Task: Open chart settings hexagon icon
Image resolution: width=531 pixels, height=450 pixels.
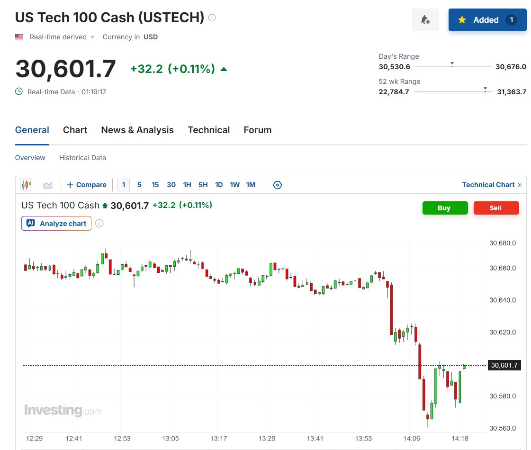Action: [277, 185]
